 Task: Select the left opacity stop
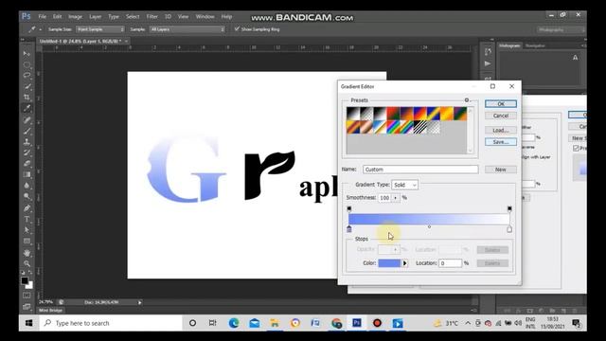(349, 208)
